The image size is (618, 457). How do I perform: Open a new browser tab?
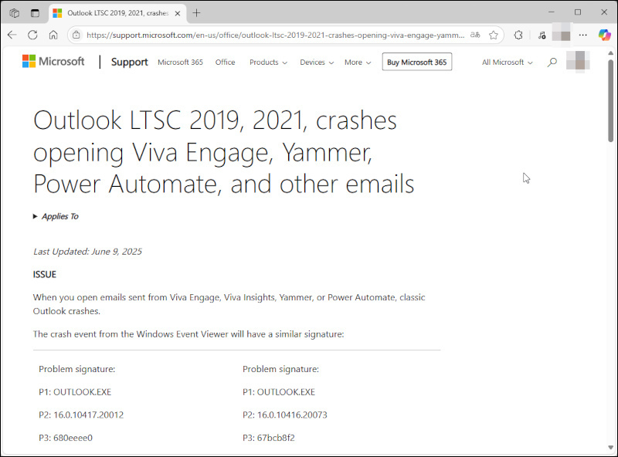coord(196,13)
